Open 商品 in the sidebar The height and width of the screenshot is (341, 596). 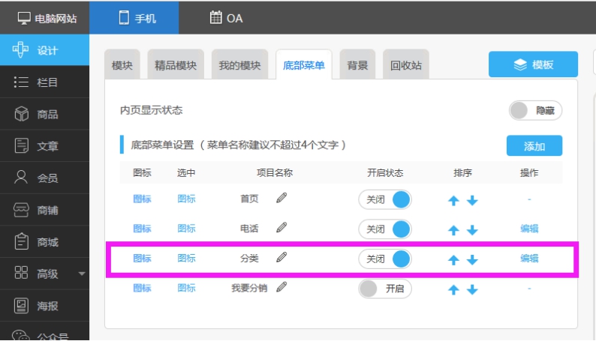click(x=45, y=115)
